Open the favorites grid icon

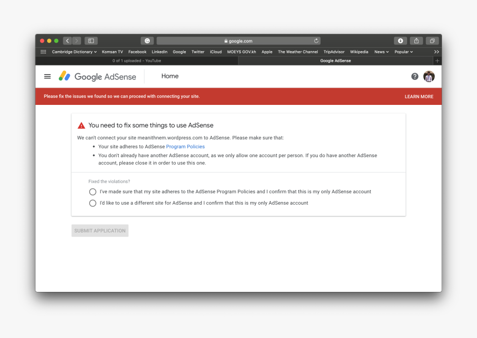(x=43, y=52)
